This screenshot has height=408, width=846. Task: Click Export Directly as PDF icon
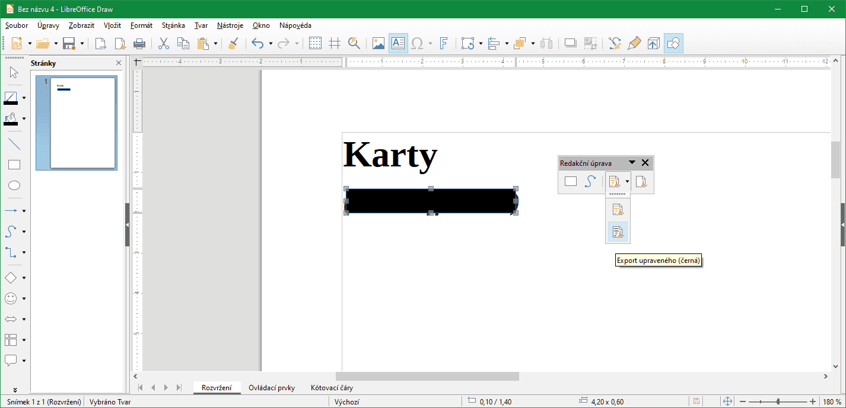[120, 43]
